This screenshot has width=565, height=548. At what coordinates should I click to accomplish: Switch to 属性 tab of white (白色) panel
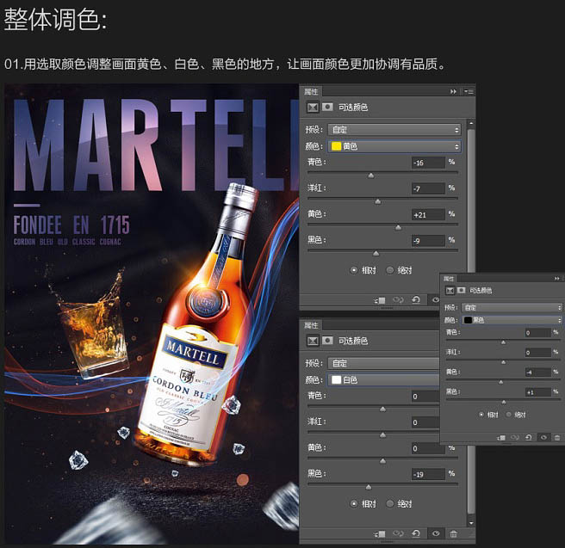[x=311, y=326]
